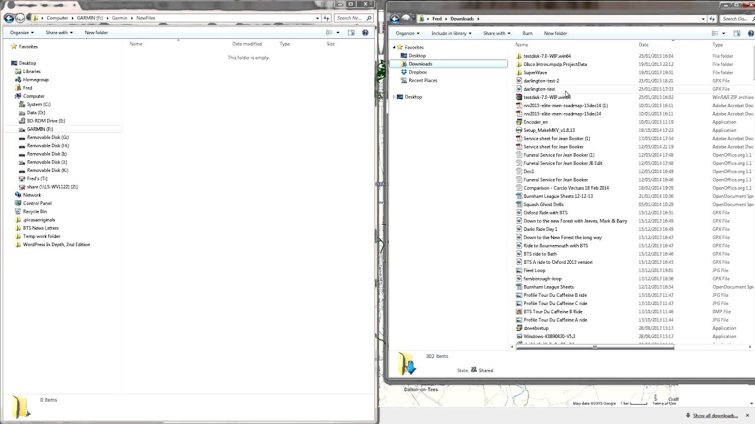Select Recent Places in Downloads window Favorites
The width and height of the screenshot is (755, 424).
422,80
